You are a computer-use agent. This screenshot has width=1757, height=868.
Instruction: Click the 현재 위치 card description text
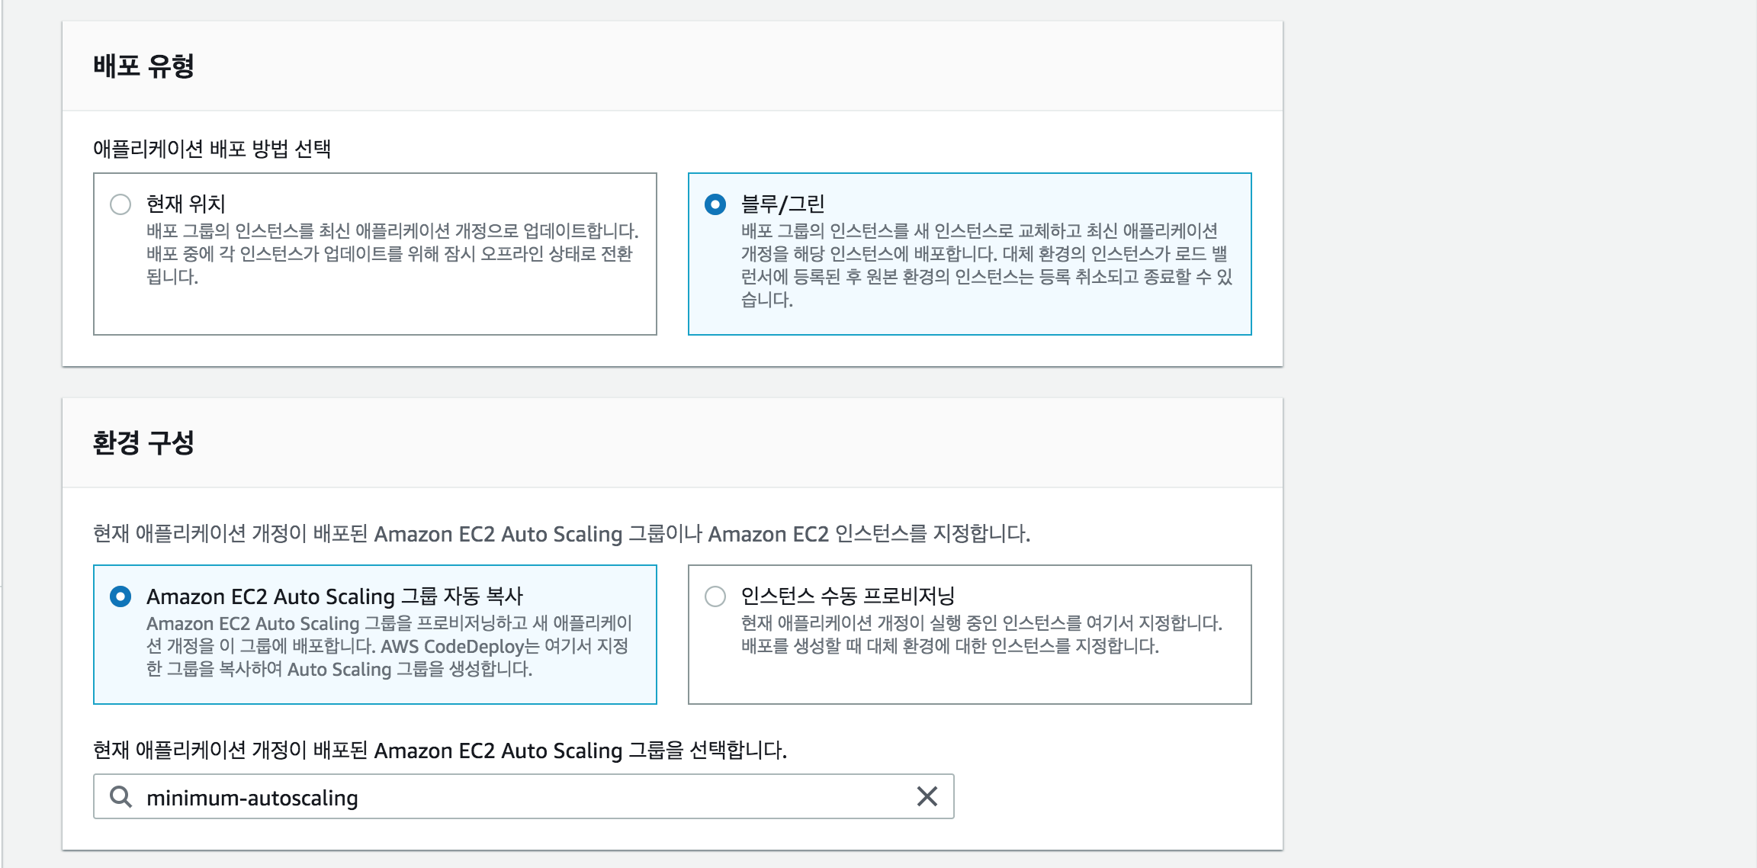(390, 254)
